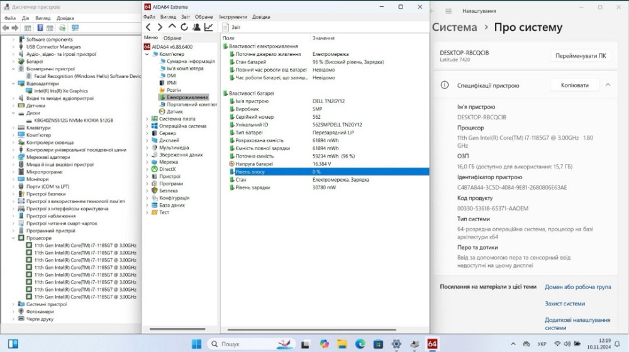Click the Перейменувати ПК button

pos(581,55)
